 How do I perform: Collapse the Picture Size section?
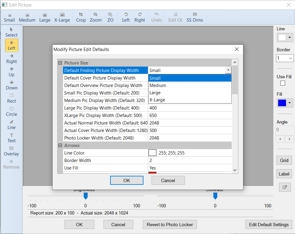pyautogui.click(x=60, y=63)
